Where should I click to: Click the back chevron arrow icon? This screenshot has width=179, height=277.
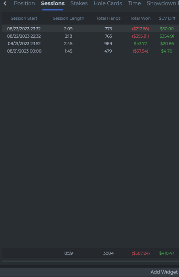tap(5, 3)
